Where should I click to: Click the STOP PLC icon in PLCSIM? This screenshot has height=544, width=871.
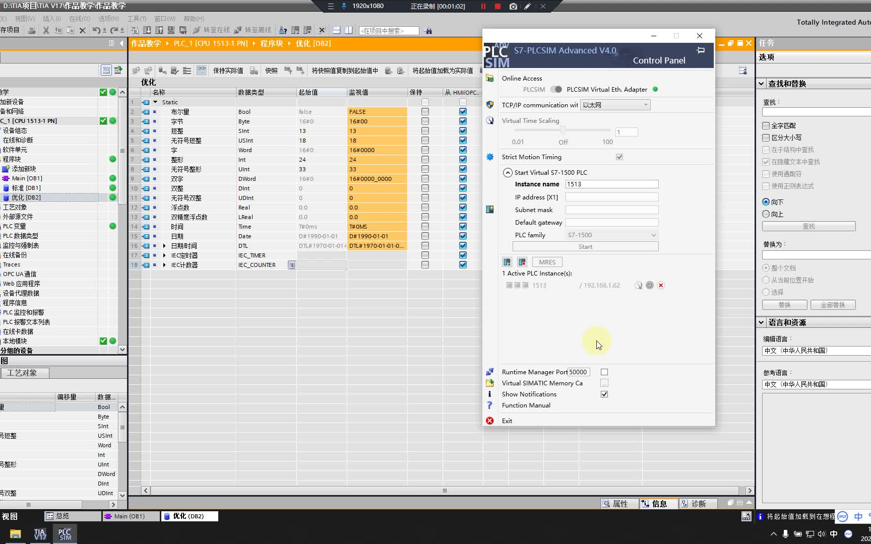click(522, 262)
